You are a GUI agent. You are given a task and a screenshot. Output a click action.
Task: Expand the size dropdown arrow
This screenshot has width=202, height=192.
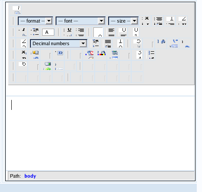[x=135, y=21]
